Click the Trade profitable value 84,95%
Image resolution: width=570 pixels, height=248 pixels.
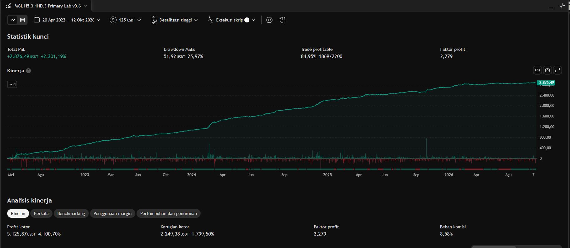point(308,56)
